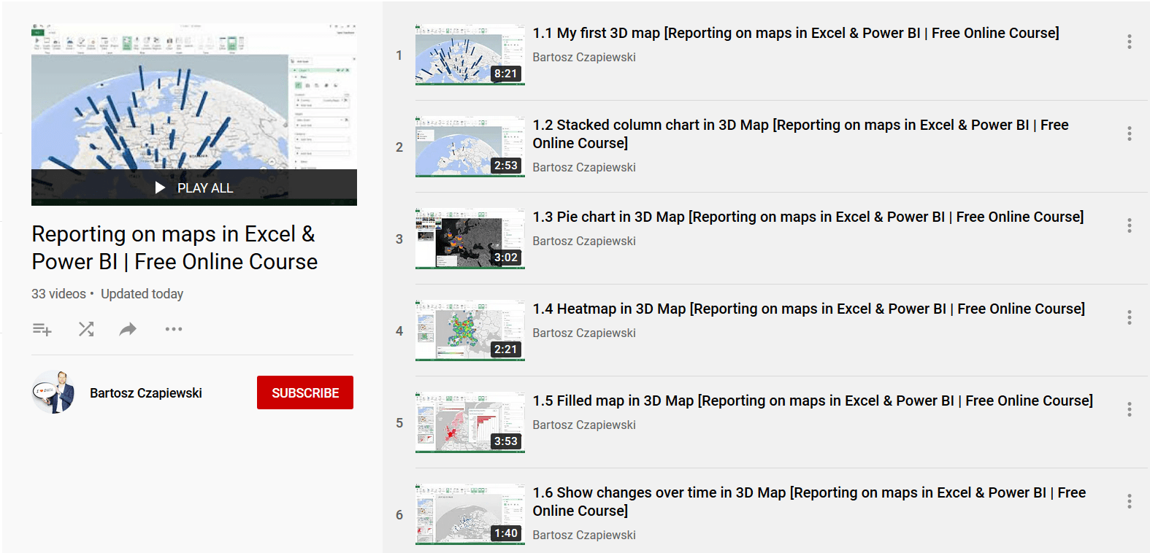Open options menu for video 1.2

tap(1129, 134)
